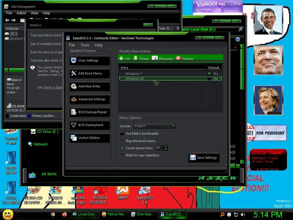Open Shrink a Basic Volume help link

click(x=53, y=87)
